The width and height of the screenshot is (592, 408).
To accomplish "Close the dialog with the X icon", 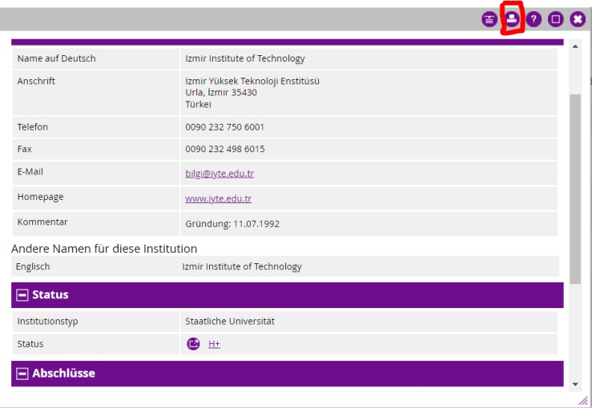I will (578, 20).
